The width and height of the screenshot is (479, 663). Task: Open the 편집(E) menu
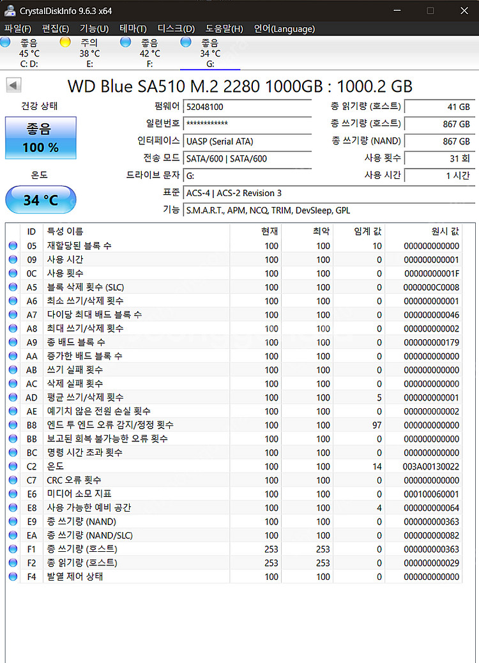pyautogui.click(x=56, y=29)
